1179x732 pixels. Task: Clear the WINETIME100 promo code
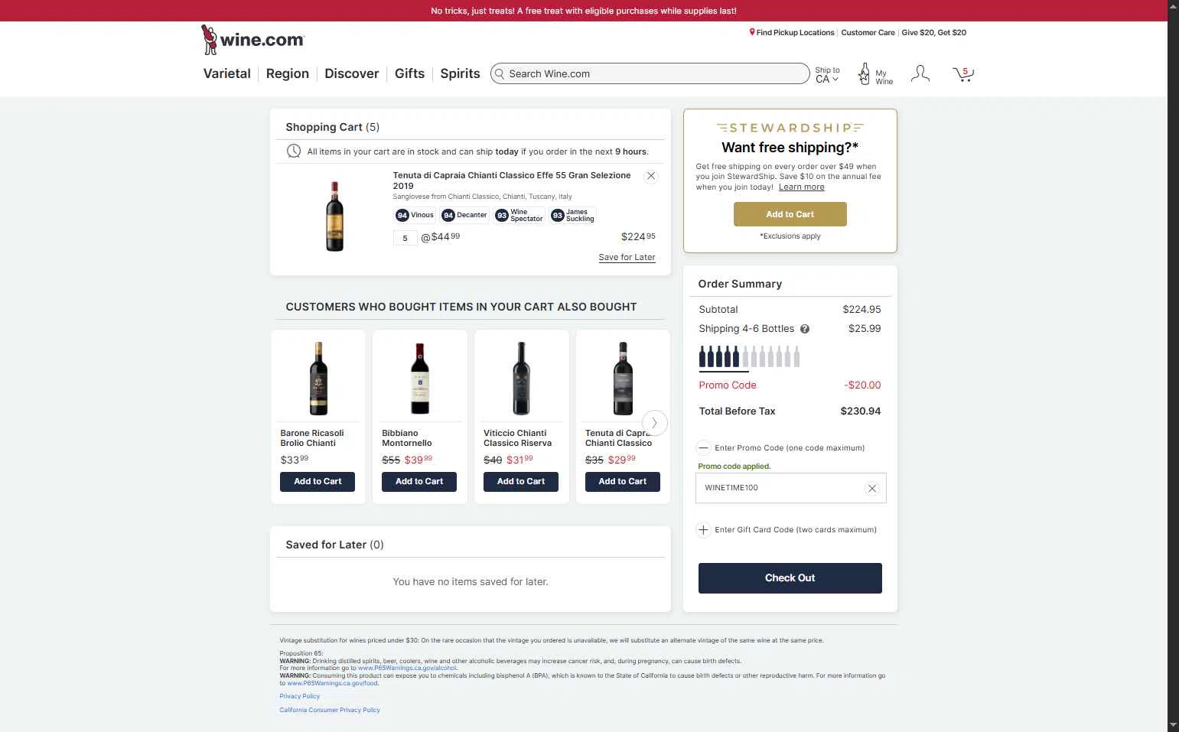click(x=872, y=488)
